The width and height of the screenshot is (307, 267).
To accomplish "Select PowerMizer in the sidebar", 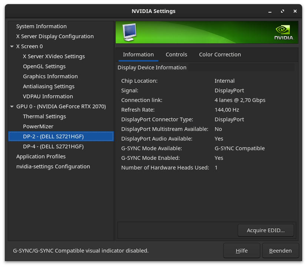I will click(38, 126).
